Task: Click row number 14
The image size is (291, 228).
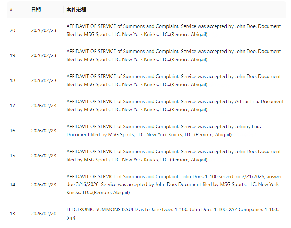Action: click(12, 185)
